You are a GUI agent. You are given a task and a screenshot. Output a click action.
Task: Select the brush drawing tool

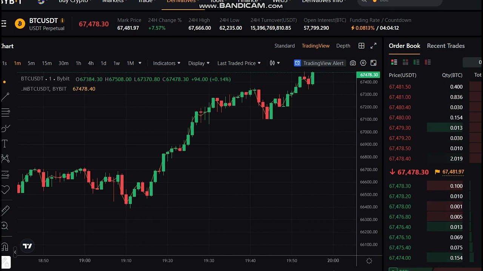pos(5,128)
